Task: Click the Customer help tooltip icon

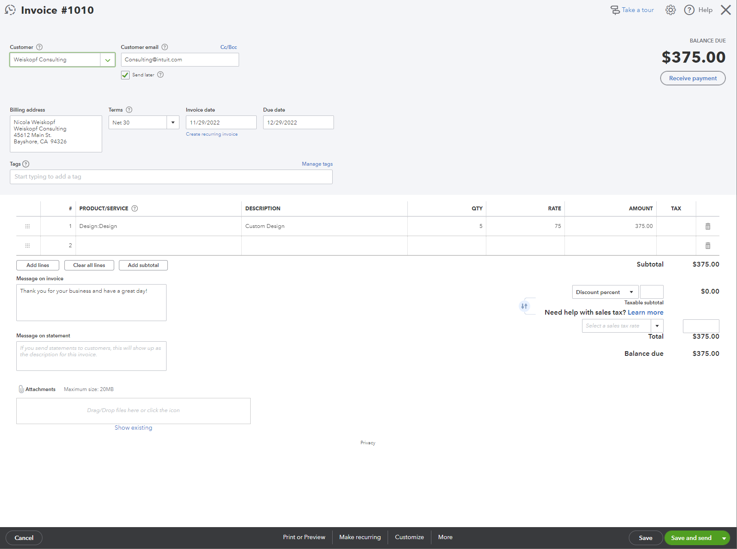Action: point(39,47)
